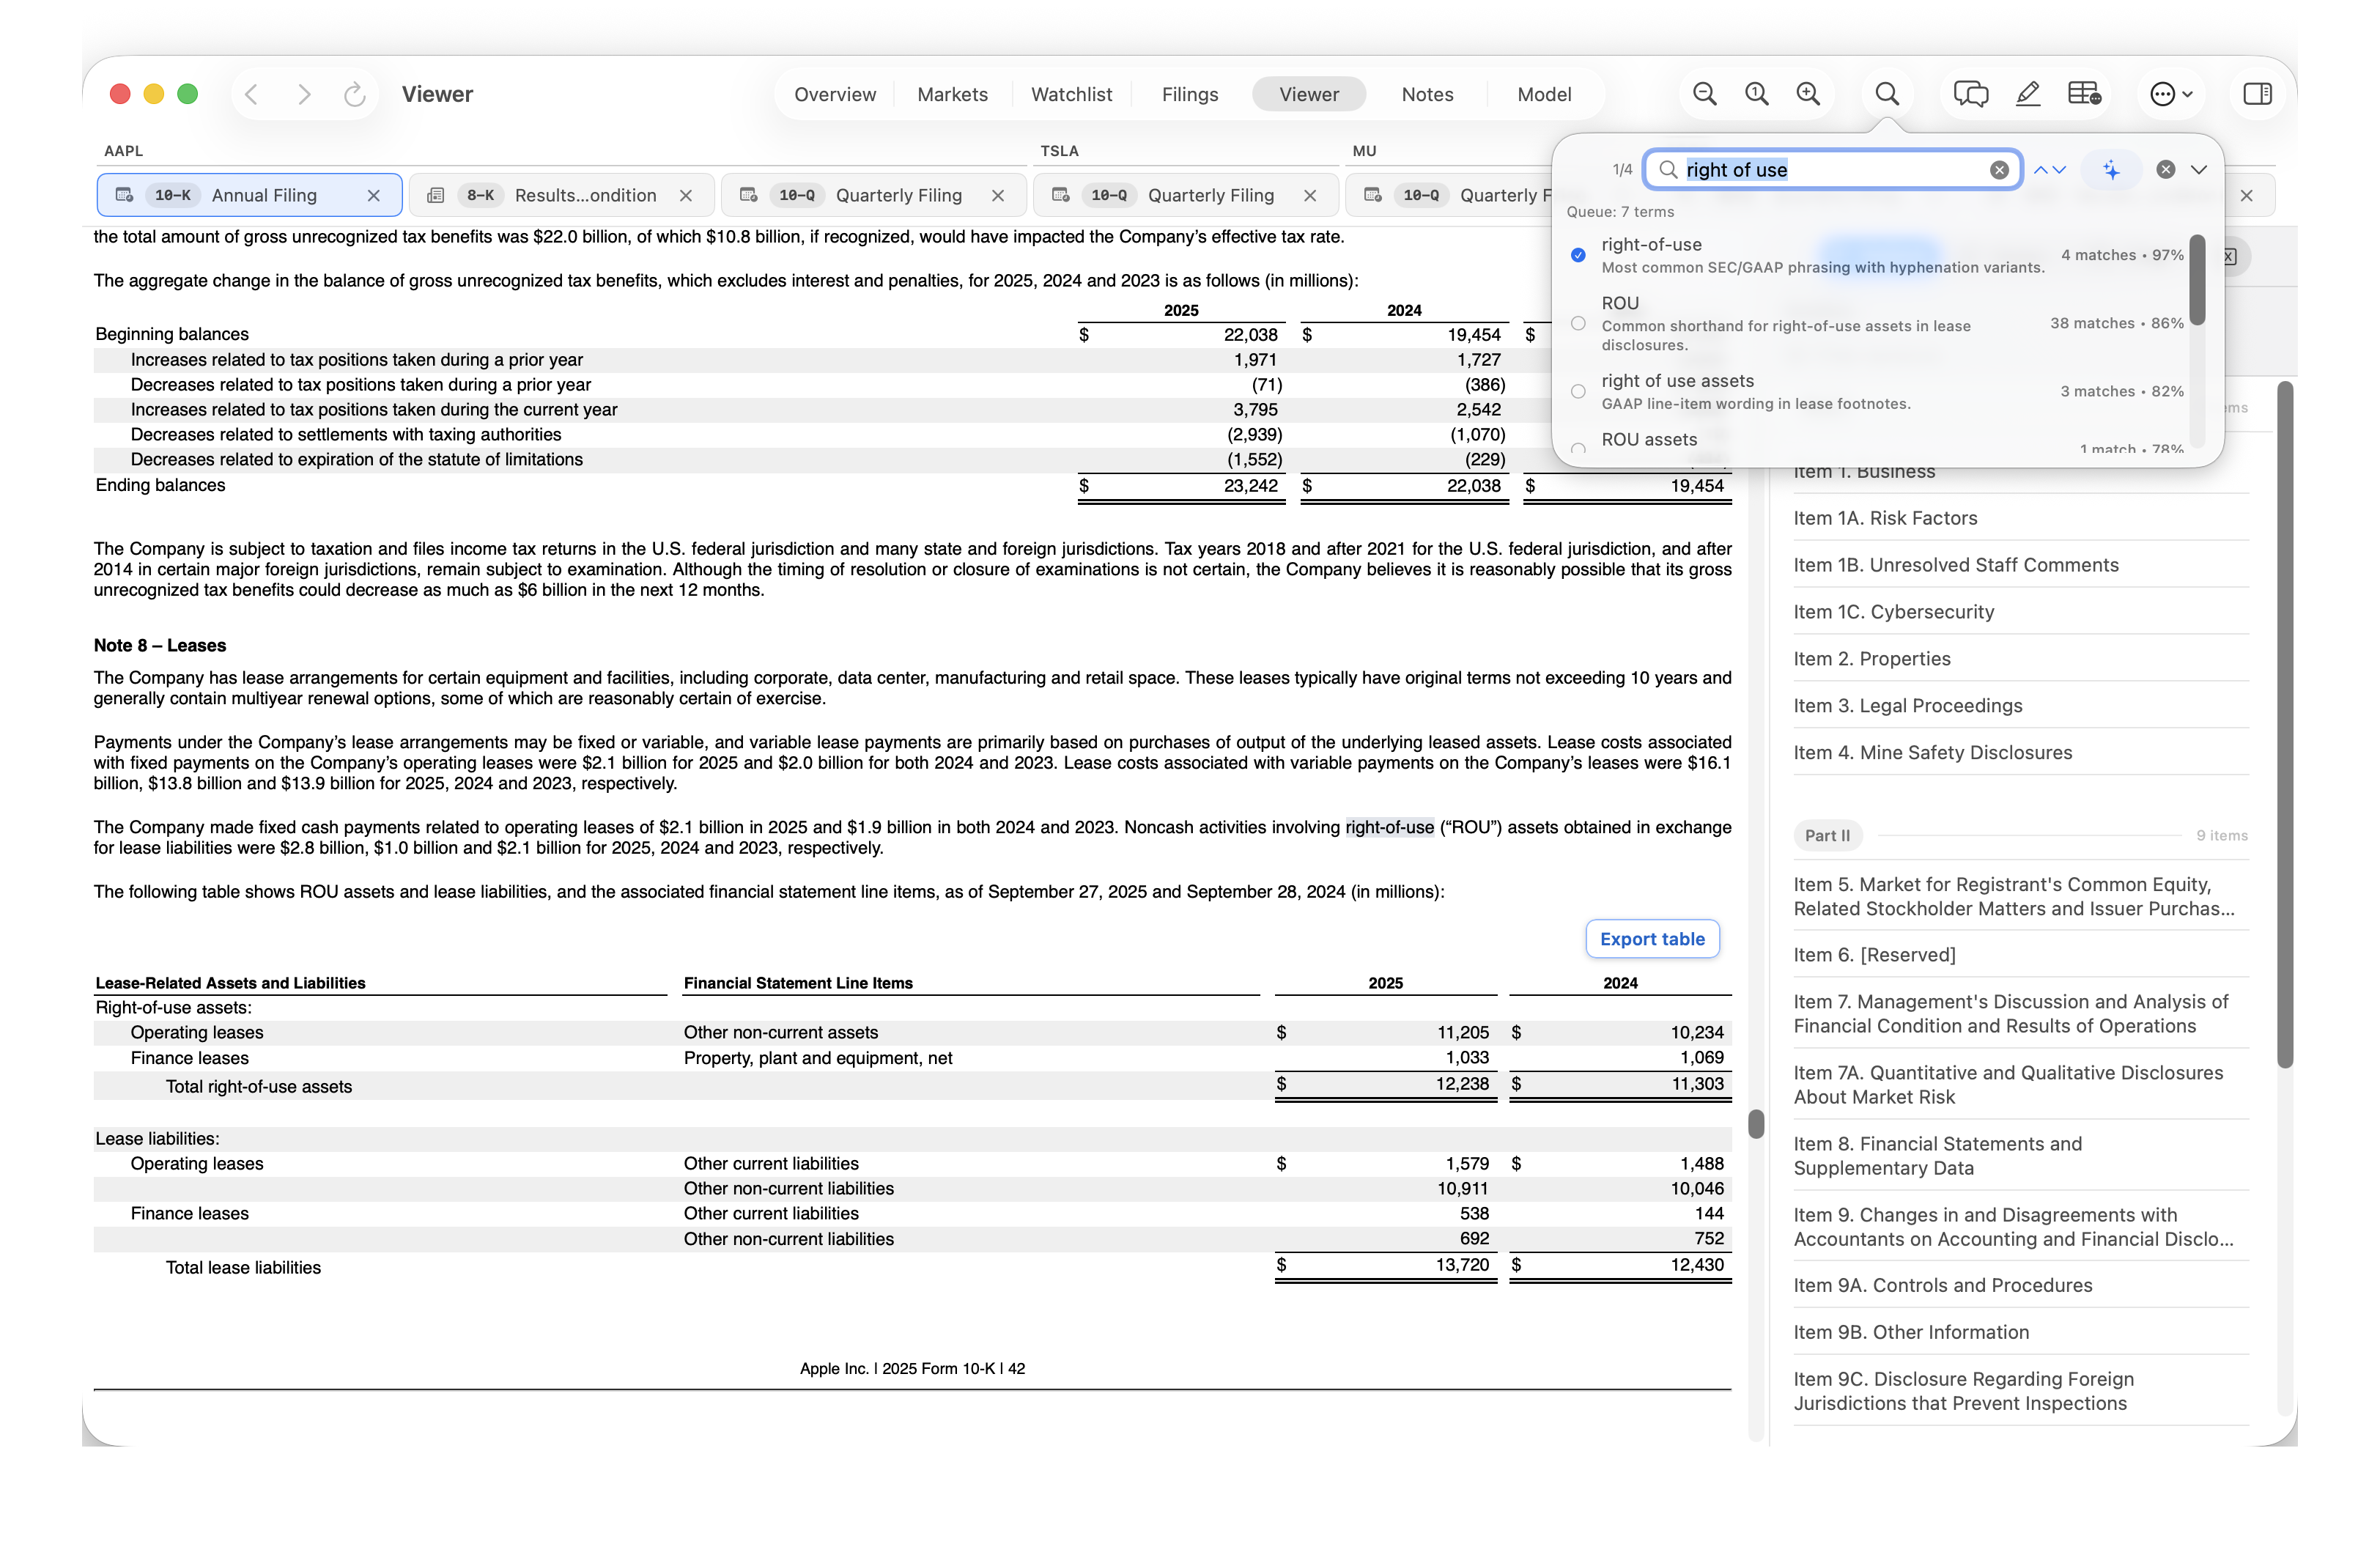Open the TSLA 10-Q Quarterly Filing tab
Screen dimensions: 2380x1555
click(x=1185, y=196)
